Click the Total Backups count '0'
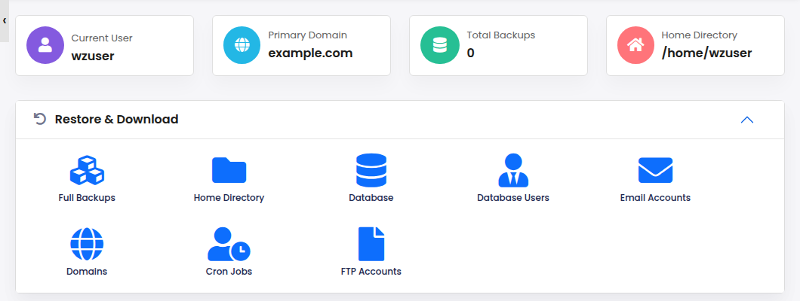Screen dimensions: 800x301 470,53
